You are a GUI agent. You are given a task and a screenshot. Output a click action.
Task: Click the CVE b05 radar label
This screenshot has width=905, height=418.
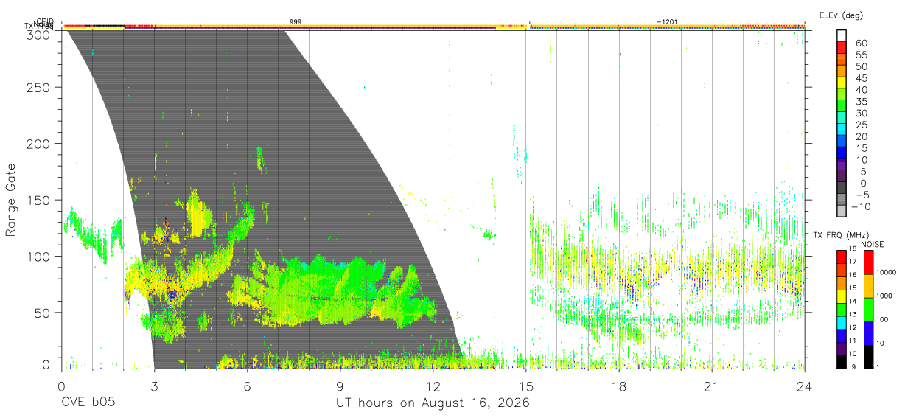click(x=87, y=403)
